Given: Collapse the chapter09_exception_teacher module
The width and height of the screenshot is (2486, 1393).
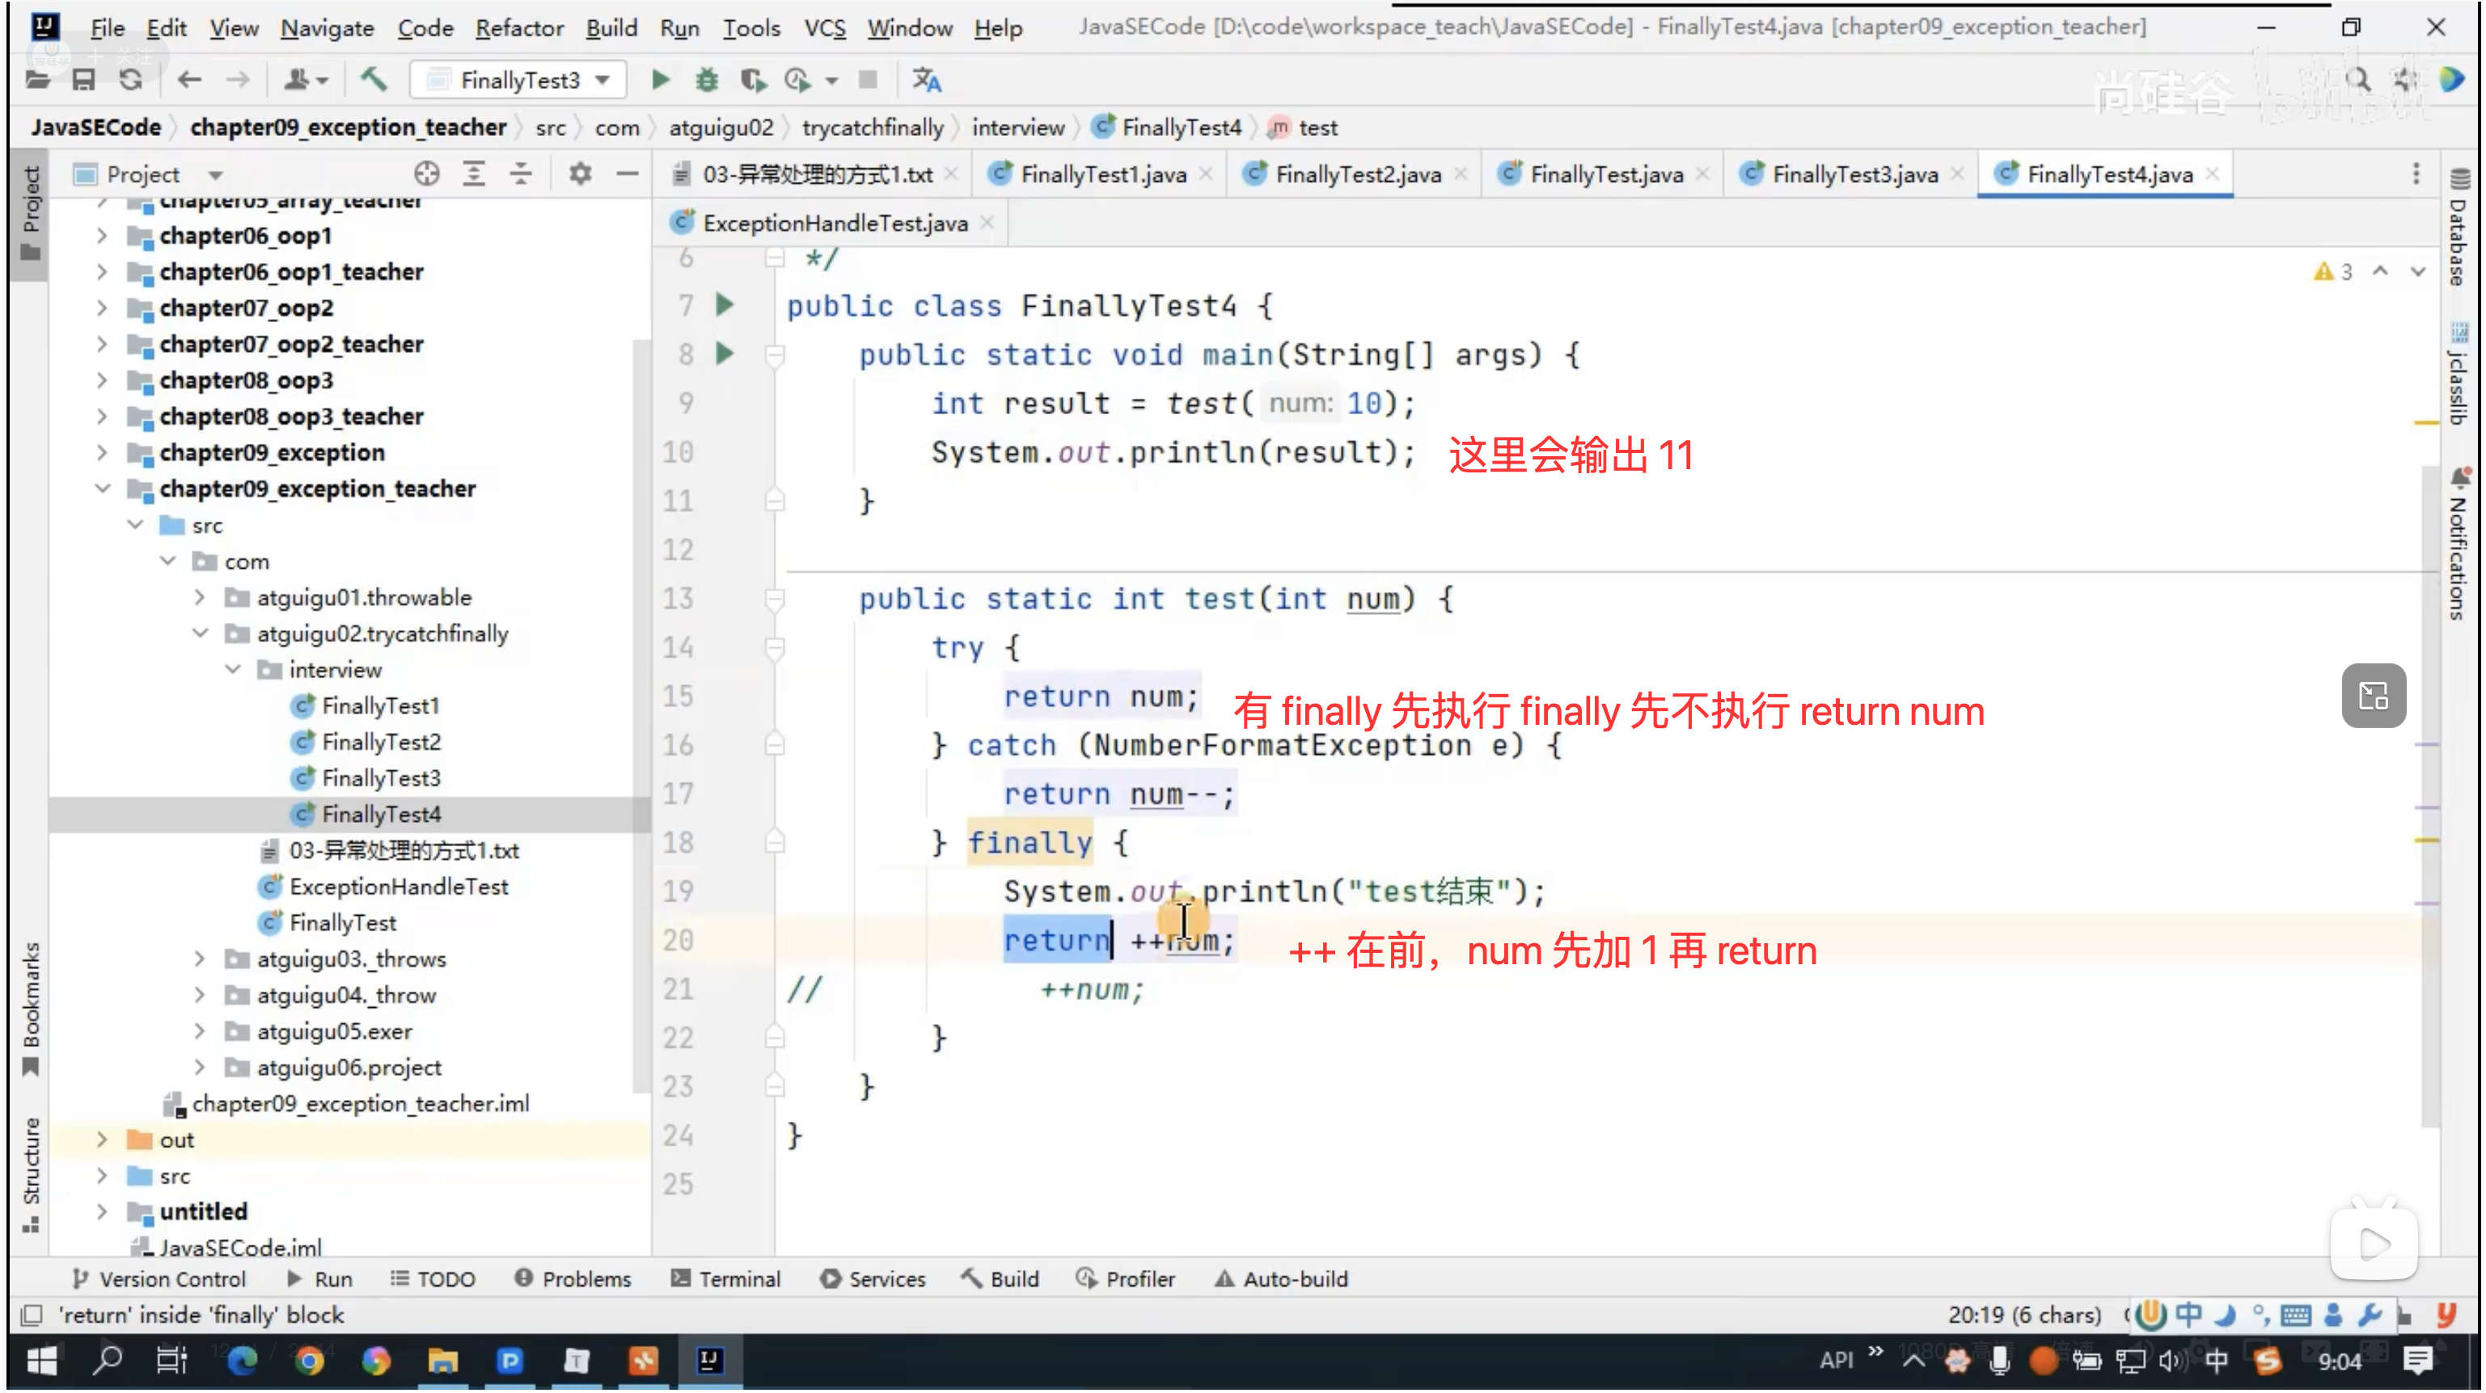Looking at the screenshot, I should (102, 489).
